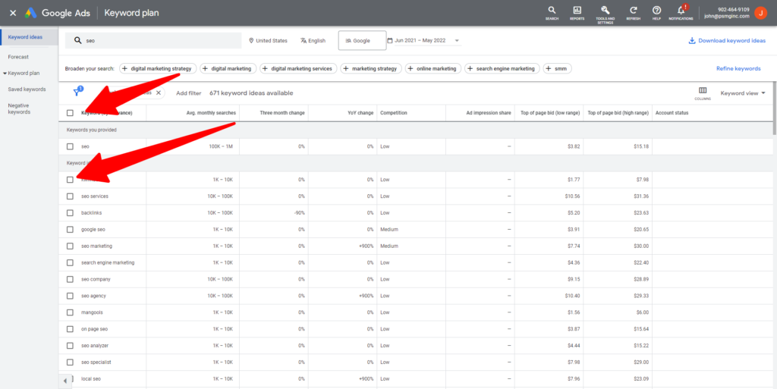The width and height of the screenshot is (777, 389).
Task: Sort by Ad impression share column
Action: pyautogui.click(x=489, y=113)
